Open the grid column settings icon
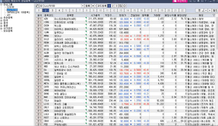 (x=120, y=6)
